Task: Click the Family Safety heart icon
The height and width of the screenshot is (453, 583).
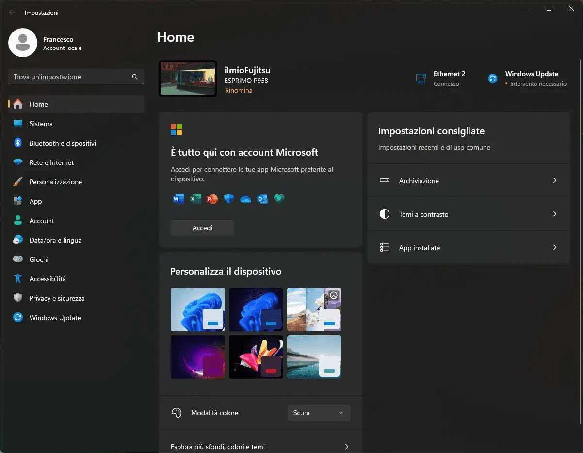Action: tap(279, 198)
